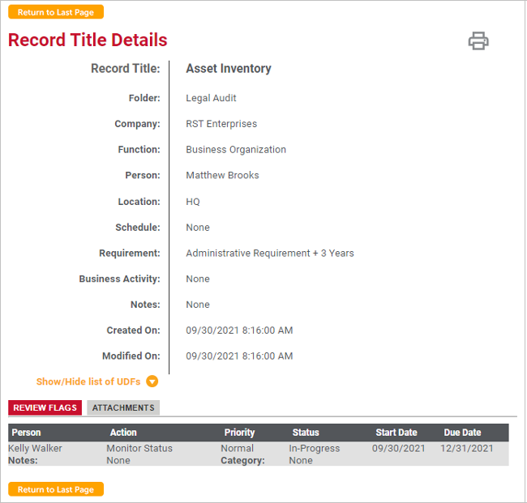Click the Action column header
This screenshot has width=527, height=503.
[123, 433]
